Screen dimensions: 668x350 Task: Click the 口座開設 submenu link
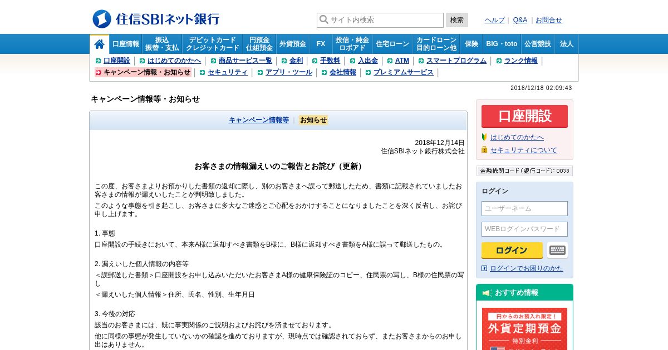click(x=117, y=61)
